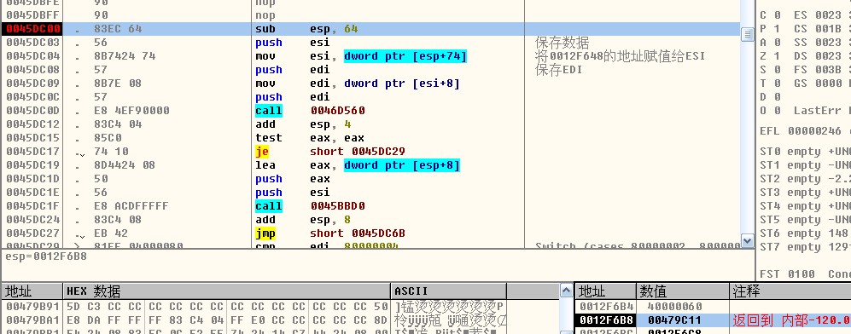Click the call 0045BBD0 instruction
This screenshot has width=851, height=334.
[310, 205]
